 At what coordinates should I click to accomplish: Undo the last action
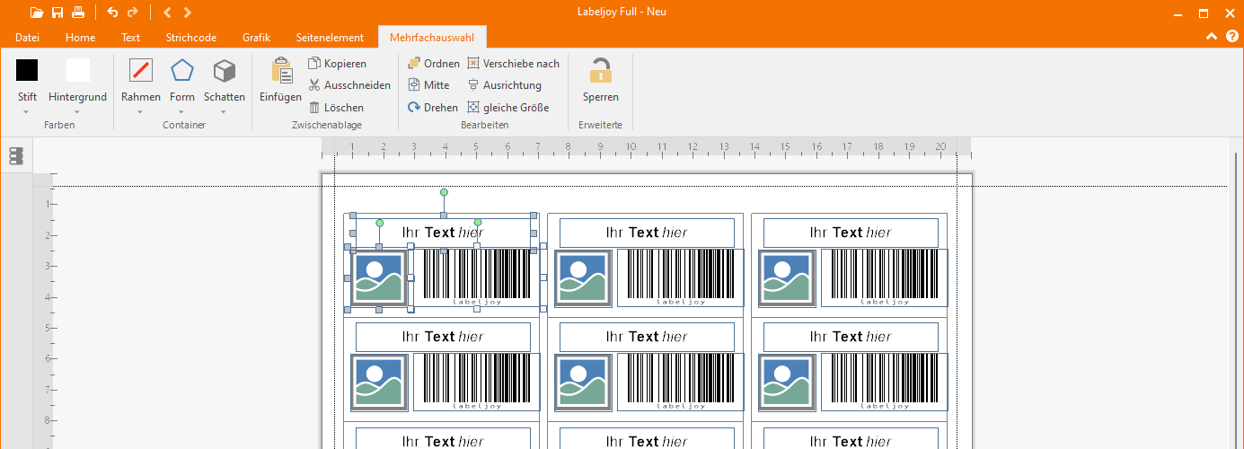point(112,13)
